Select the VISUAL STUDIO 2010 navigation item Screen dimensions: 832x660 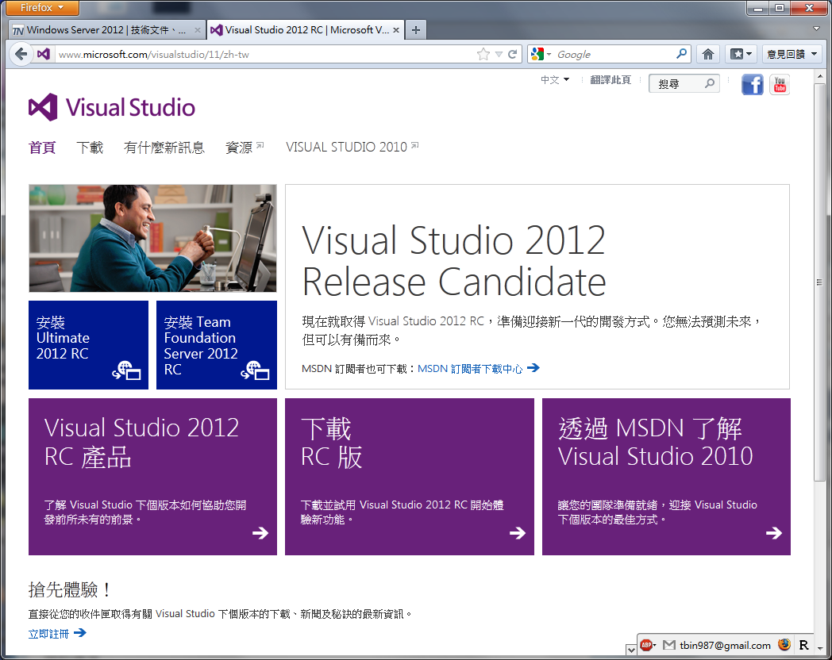(352, 147)
